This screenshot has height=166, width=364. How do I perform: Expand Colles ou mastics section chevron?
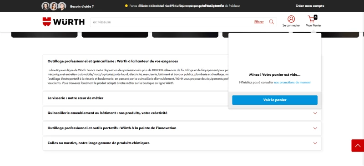click(x=315, y=143)
